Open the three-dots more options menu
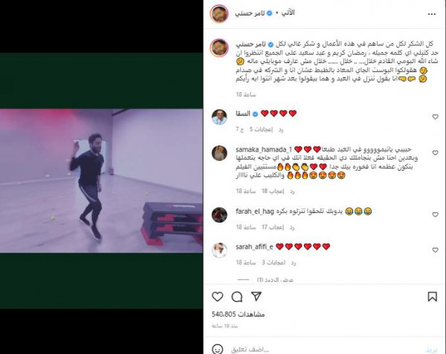This screenshot has height=354, width=446. 432,14
